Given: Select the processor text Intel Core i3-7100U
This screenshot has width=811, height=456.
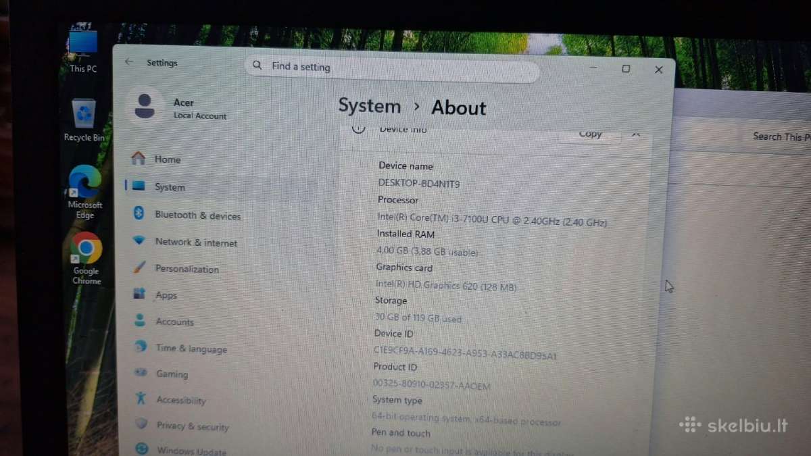Looking at the screenshot, I should (492, 220).
